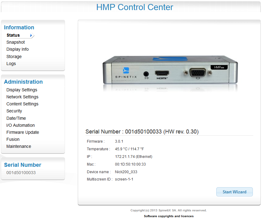Click the Administration section heading
The height and width of the screenshot is (219, 262).
point(23,82)
